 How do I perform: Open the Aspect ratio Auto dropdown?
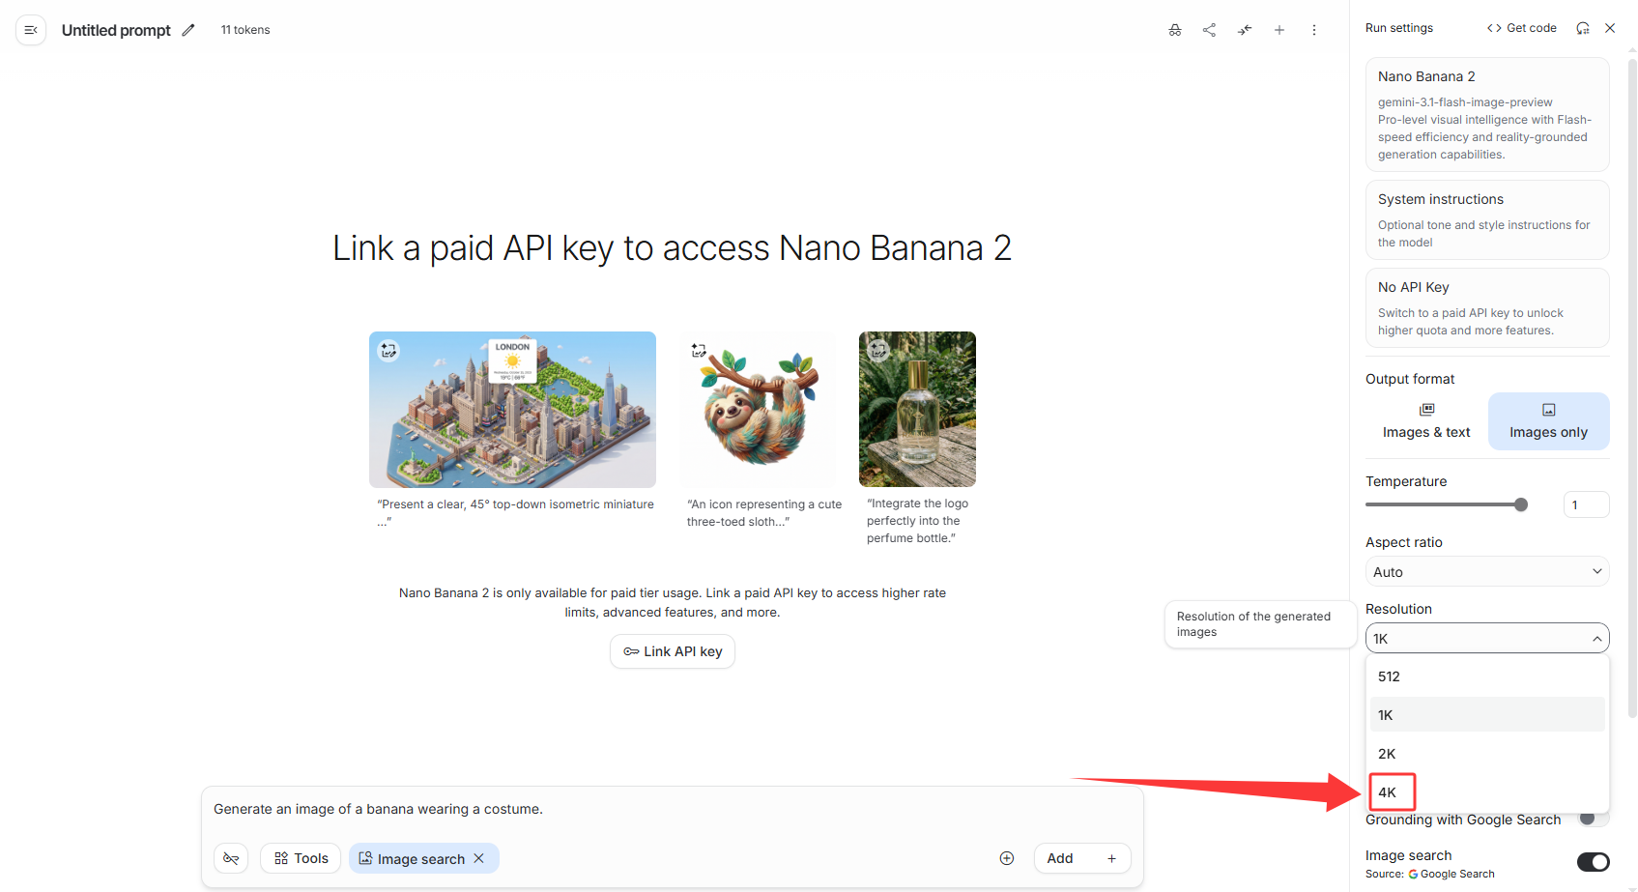pos(1487,571)
